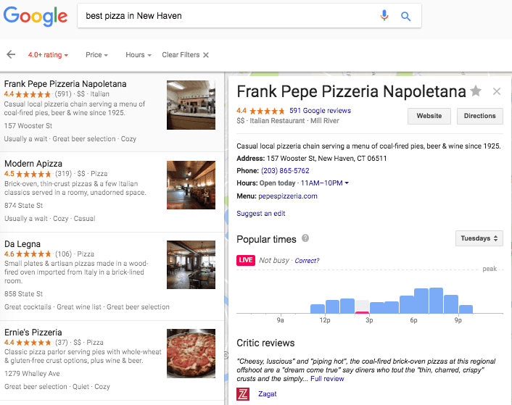
Task: Click the 6p label on chart
Action: (413, 320)
